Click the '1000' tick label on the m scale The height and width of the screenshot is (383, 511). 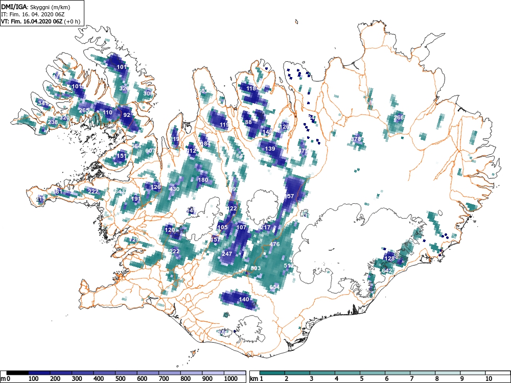coord(231,378)
